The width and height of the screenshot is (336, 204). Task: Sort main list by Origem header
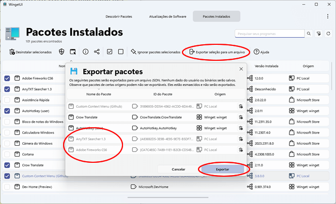click(308, 66)
